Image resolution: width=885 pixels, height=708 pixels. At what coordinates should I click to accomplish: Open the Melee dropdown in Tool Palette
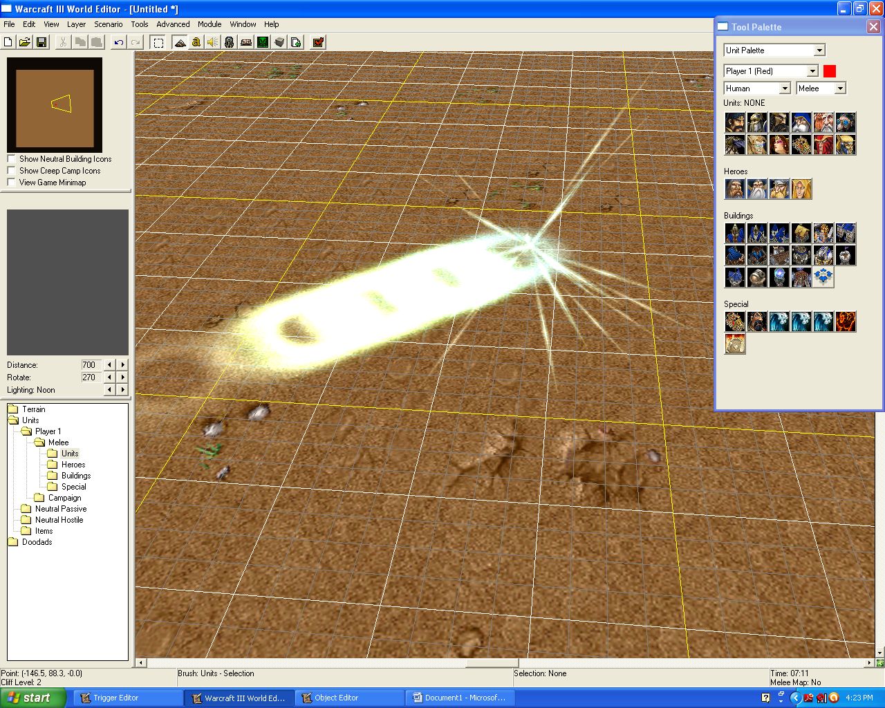[821, 88]
